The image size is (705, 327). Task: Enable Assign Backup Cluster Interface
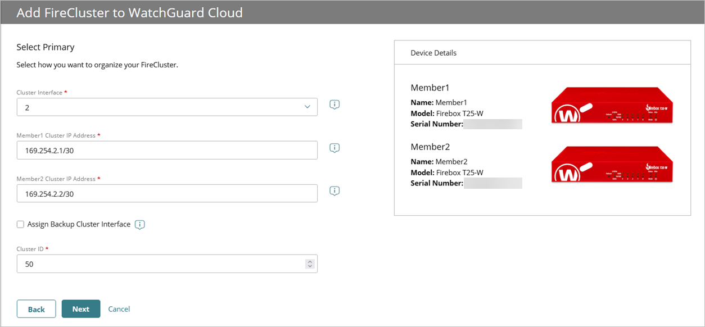pyautogui.click(x=20, y=224)
